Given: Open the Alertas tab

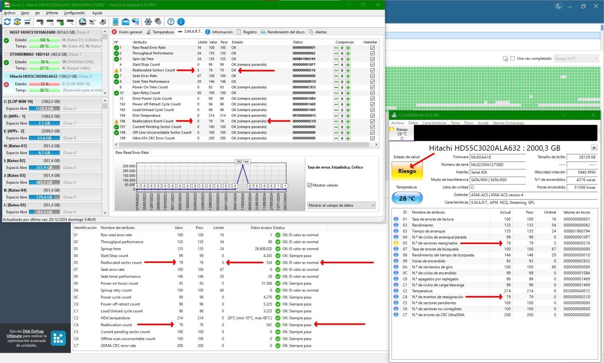Looking at the screenshot, I should pyautogui.click(x=318, y=32).
